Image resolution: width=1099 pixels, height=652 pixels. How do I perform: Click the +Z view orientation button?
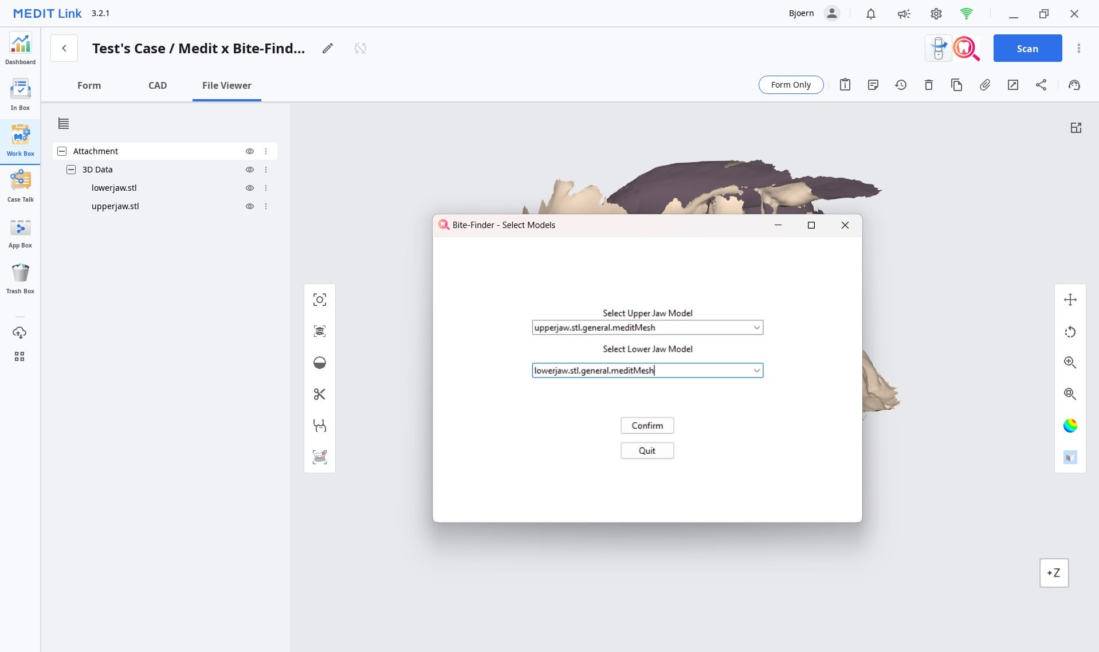pyautogui.click(x=1054, y=573)
